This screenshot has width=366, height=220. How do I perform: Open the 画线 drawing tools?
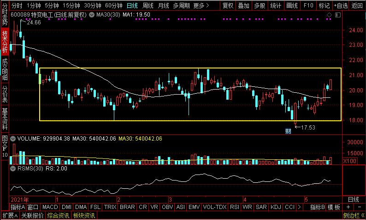click(x=292, y=6)
